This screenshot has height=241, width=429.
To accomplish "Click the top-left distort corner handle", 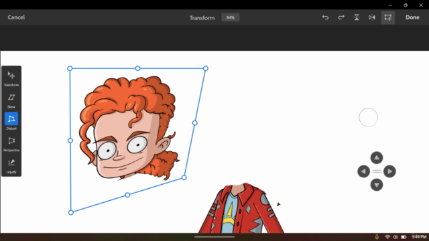I will pyautogui.click(x=70, y=68).
